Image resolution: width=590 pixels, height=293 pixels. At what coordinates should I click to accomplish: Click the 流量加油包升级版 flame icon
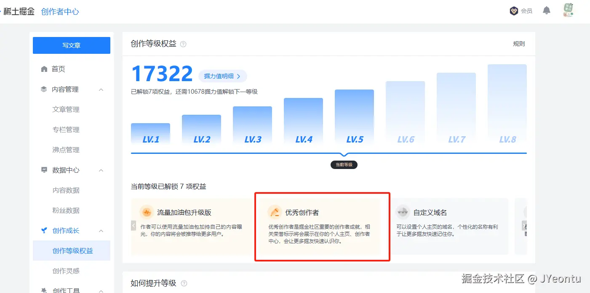click(147, 212)
